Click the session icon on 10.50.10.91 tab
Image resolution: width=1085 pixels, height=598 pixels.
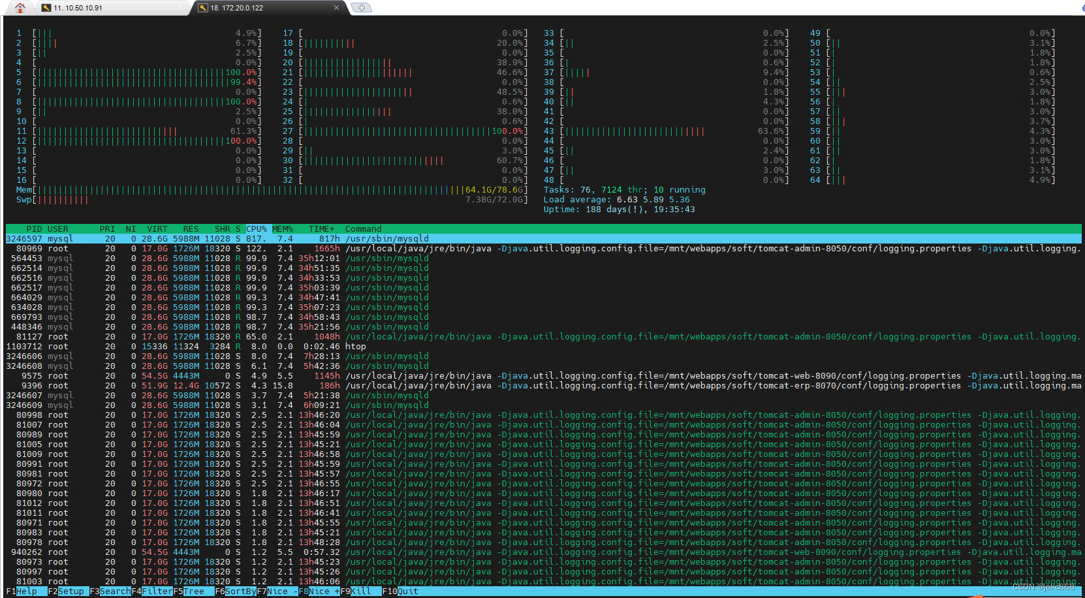tap(46, 8)
